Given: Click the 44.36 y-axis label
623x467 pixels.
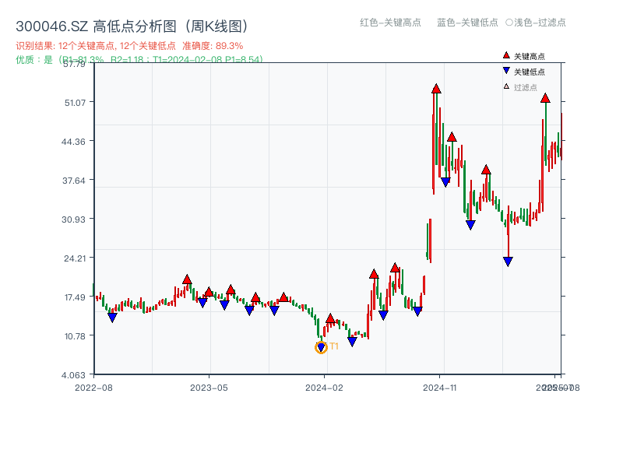Looking at the screenshot, I should pos(73,142).
